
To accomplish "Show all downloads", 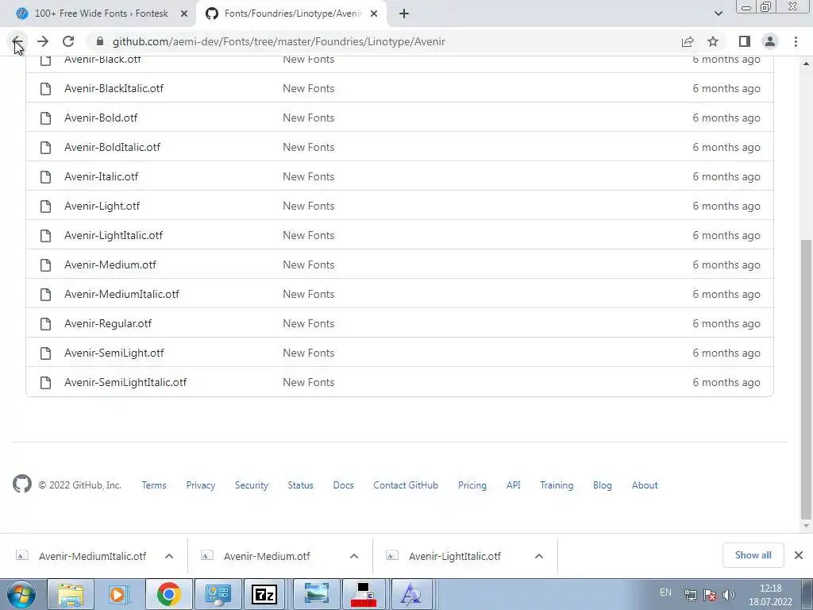I will click(753, 555).
